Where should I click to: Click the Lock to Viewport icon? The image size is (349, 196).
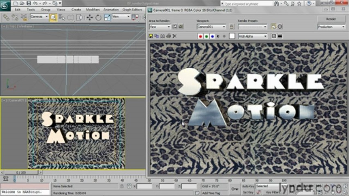click(x=231, y=27)
